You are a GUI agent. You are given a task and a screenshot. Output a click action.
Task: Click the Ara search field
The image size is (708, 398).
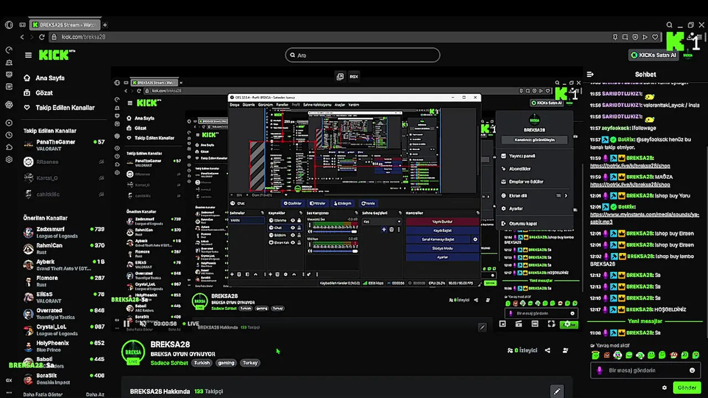(363, 55)
